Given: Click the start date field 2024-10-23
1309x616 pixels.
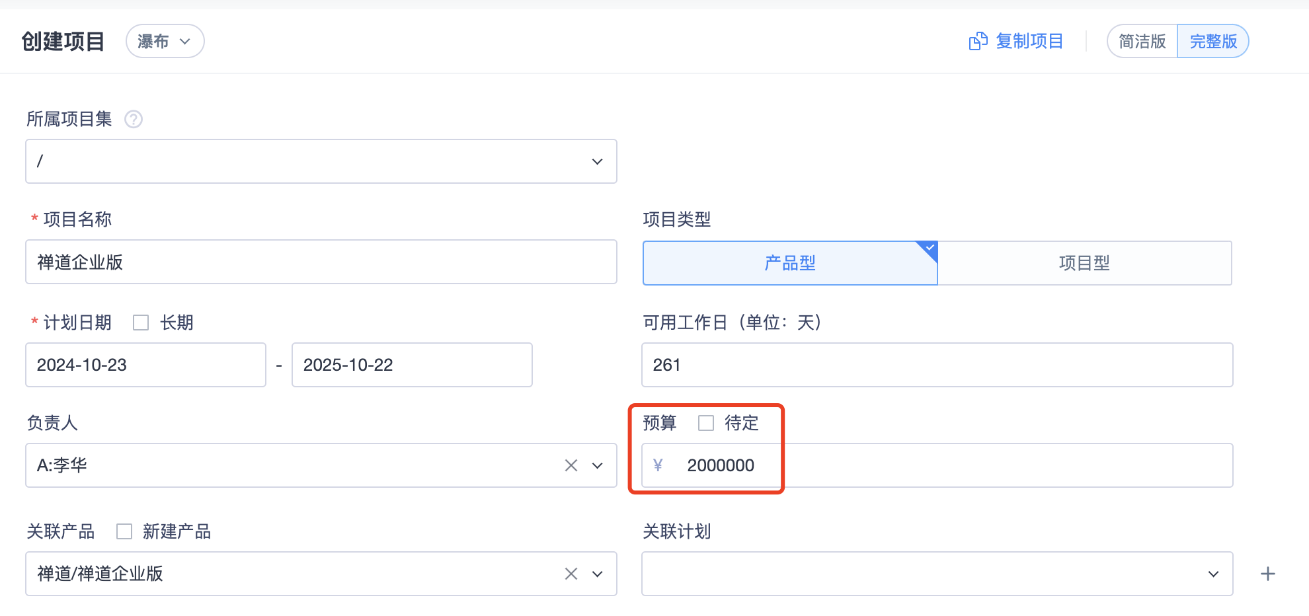Looking at the screenshot, I should tap(145, 365).
